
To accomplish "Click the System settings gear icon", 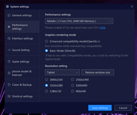I will (x=8, y=7).
